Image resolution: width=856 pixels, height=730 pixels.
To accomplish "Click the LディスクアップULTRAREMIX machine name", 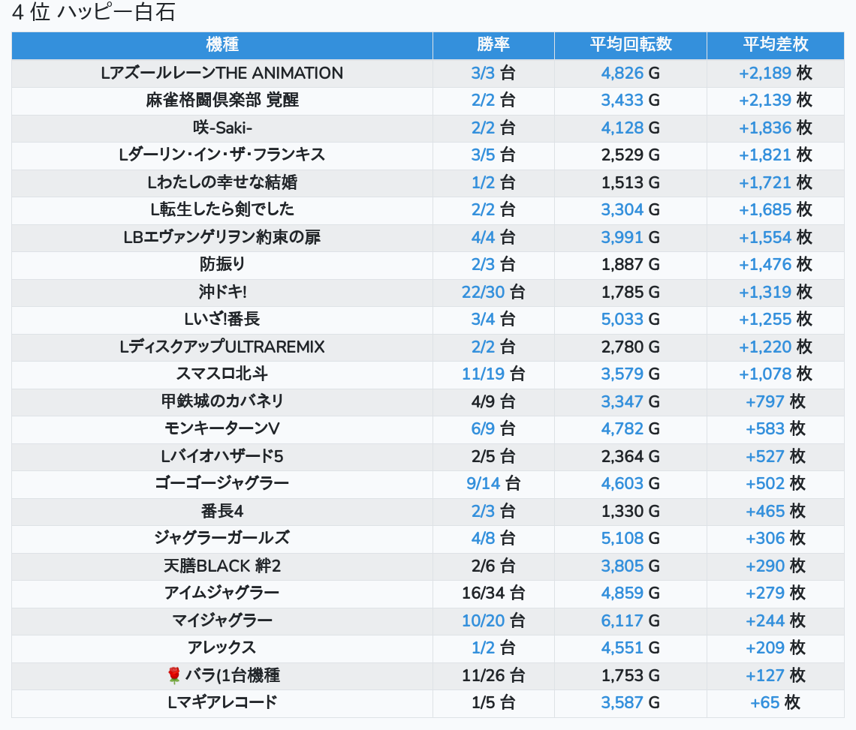I will [x=222, y=347].
